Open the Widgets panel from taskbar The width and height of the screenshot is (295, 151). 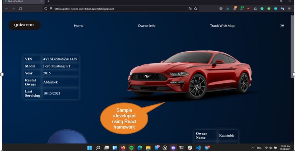pos(115,148)
